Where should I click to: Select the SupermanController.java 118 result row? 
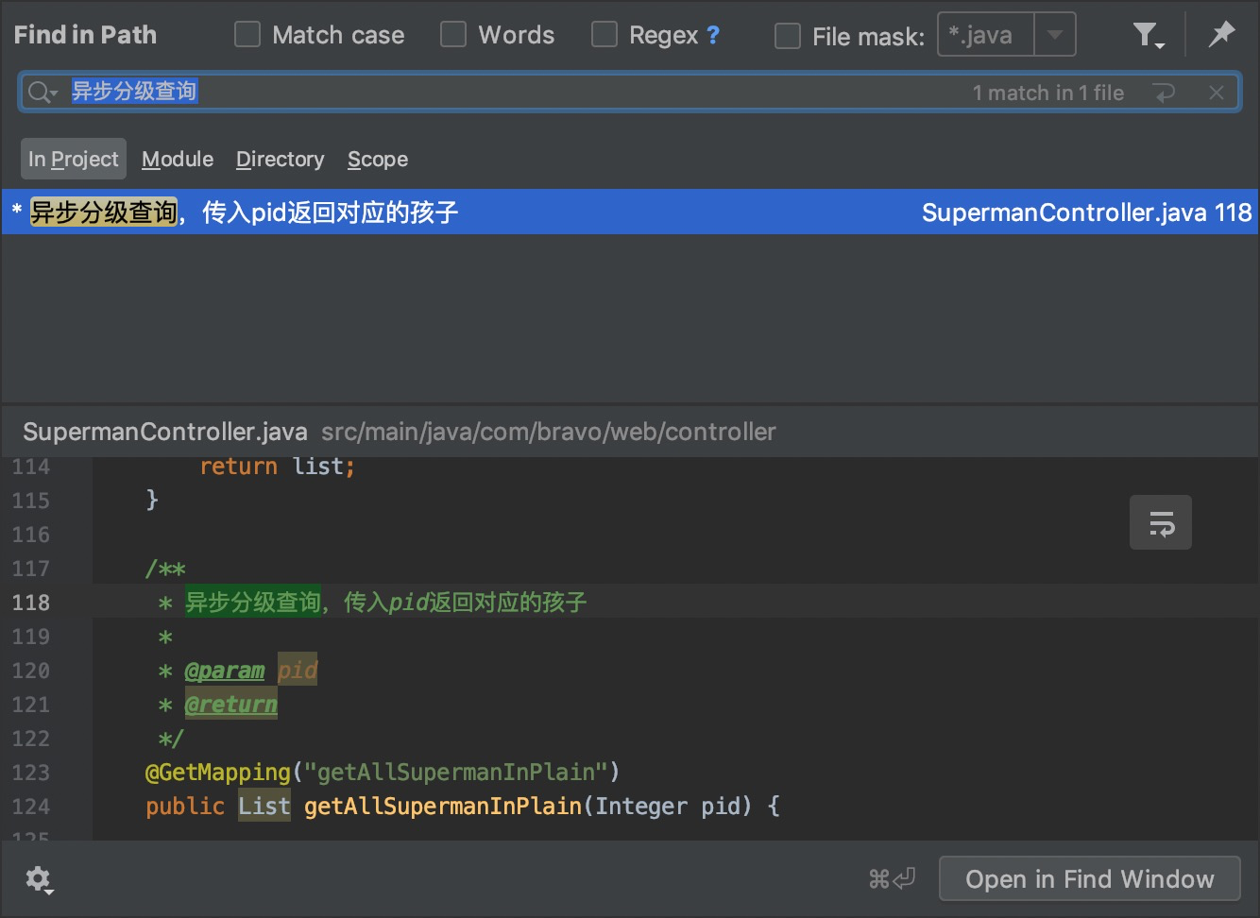coord(629,212)
